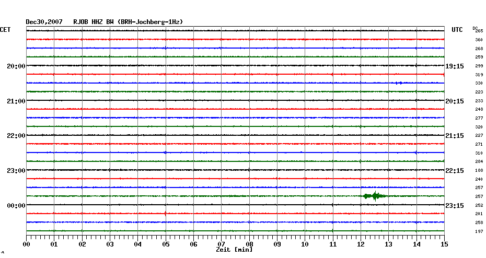Click the UTC time zone label
This screenshot has width=486, height=258.
pos(457,30)
